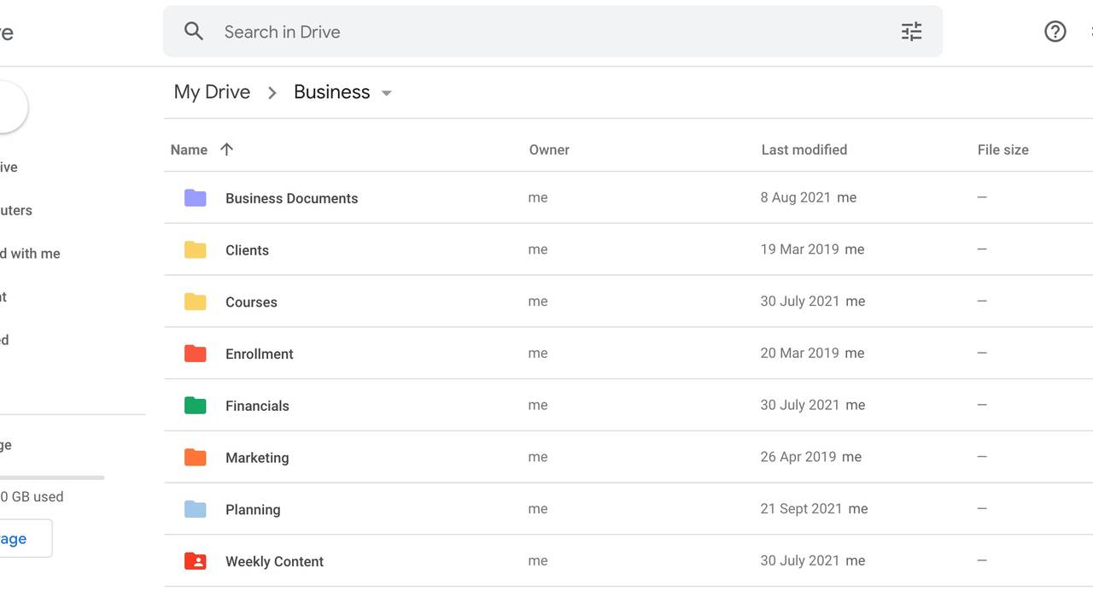Open the Business folder actions dropdown
Viewport: 1093px width, 615px height.
(386, 93)
